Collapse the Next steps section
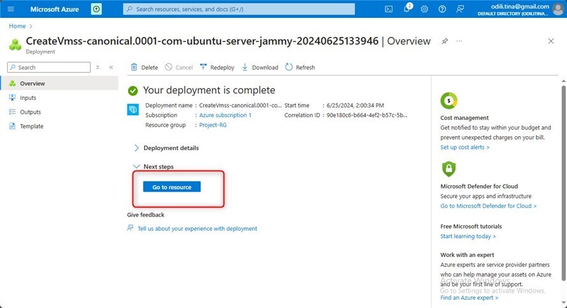Screen dimensions: 567x308 click(x=154, y=167)
